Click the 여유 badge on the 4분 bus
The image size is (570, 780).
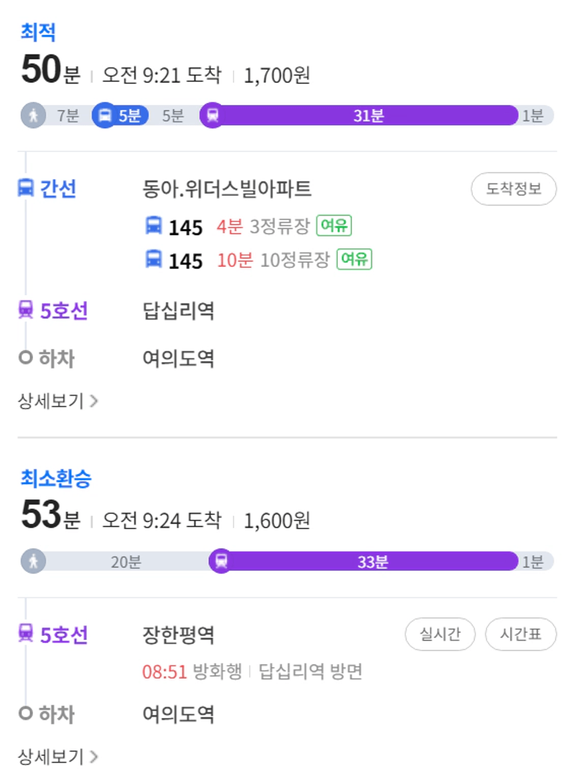pyautogui.click(x=334, y=226)
